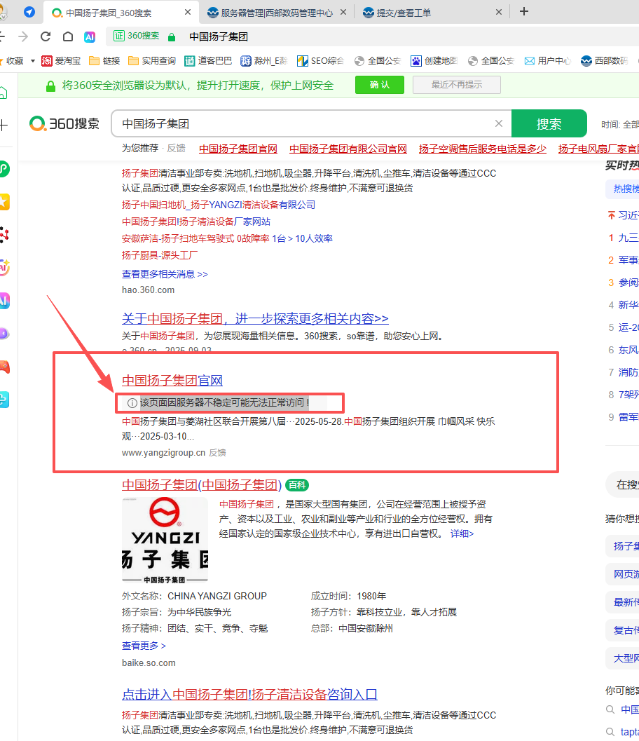Close the 提交/查看工单 tab
The height and width of the screenshot is (741, 639).
(499, 13)
